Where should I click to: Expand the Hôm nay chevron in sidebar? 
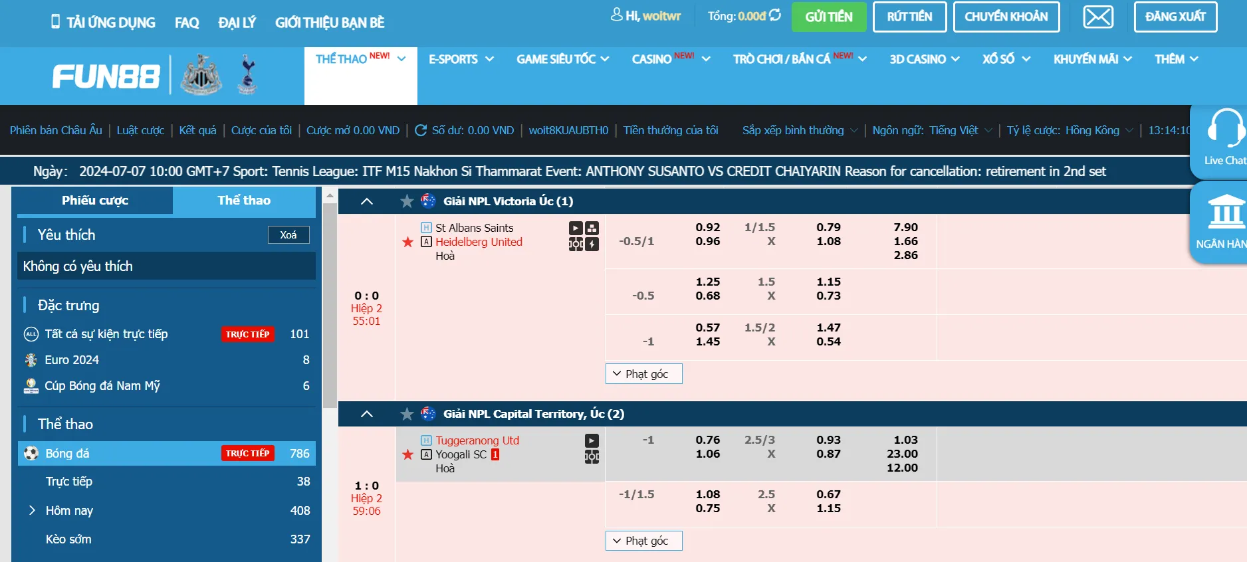[x=31, y=510]
